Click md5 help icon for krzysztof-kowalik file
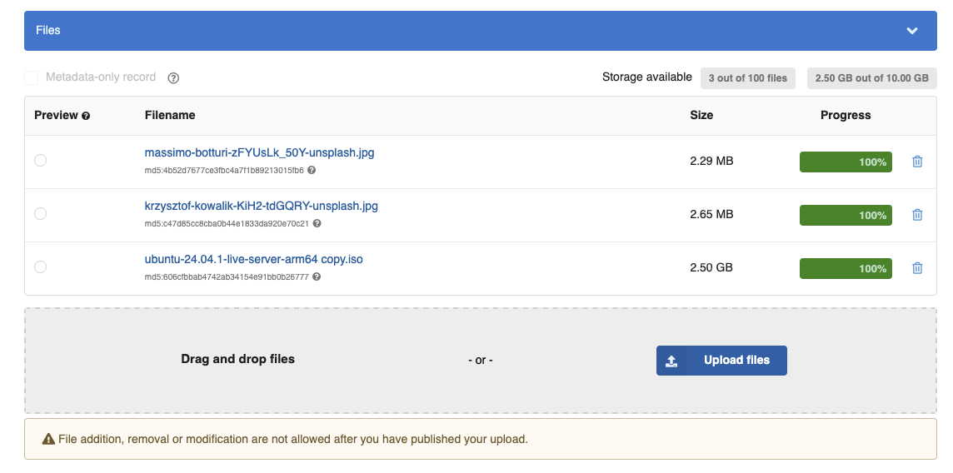This screenshot has height=473, width=953. click(x=317, y=223)
